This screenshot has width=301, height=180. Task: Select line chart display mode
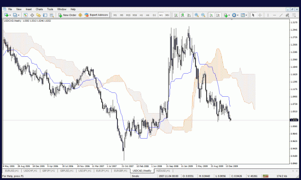pos(189,15)
